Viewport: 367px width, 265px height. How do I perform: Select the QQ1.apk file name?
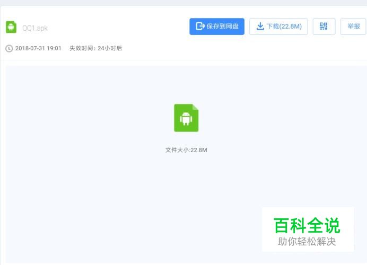(35, 28)
